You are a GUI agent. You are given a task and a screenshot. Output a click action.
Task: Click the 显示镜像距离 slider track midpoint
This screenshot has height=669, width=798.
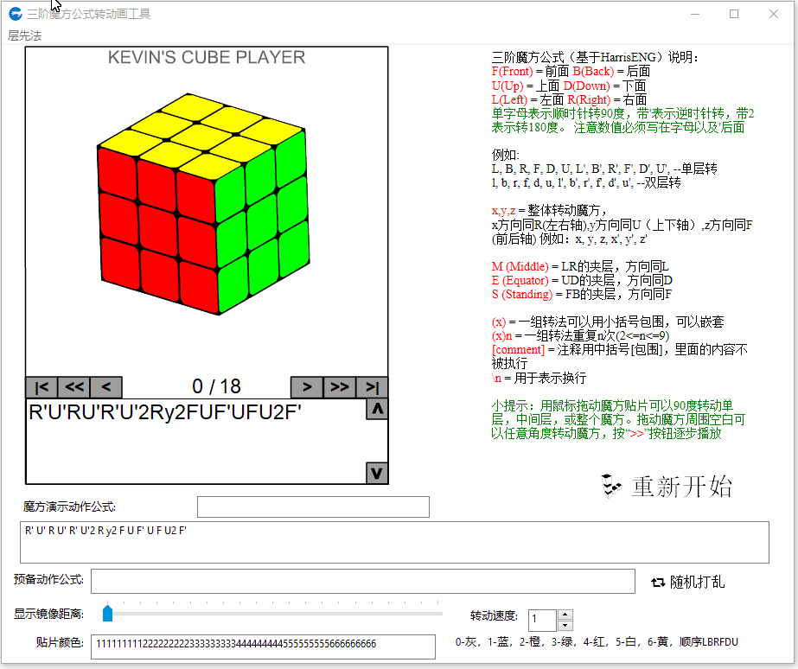[x=275, y=614]
